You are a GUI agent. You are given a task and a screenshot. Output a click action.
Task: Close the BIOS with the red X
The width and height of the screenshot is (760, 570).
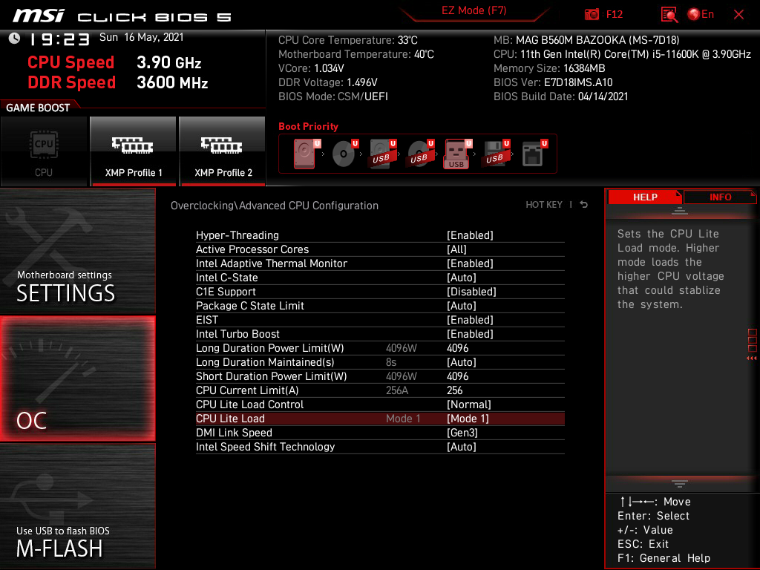click(738, 15)
